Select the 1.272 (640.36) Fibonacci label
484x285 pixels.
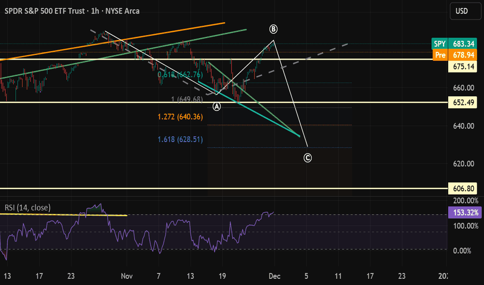tap(180, 117)
